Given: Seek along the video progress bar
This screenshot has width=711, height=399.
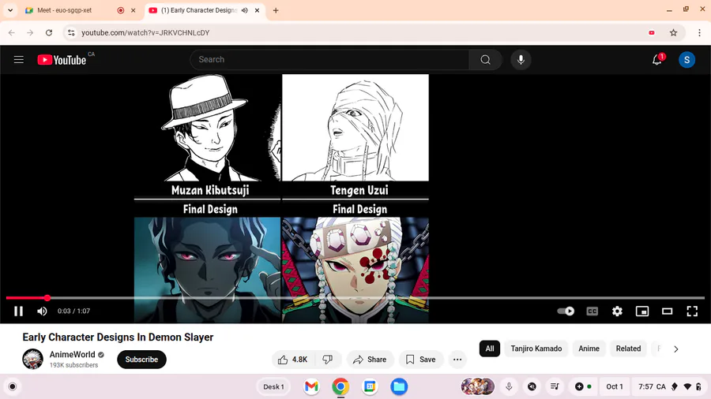Looking at the screenshot, I should tap(355, 298).
